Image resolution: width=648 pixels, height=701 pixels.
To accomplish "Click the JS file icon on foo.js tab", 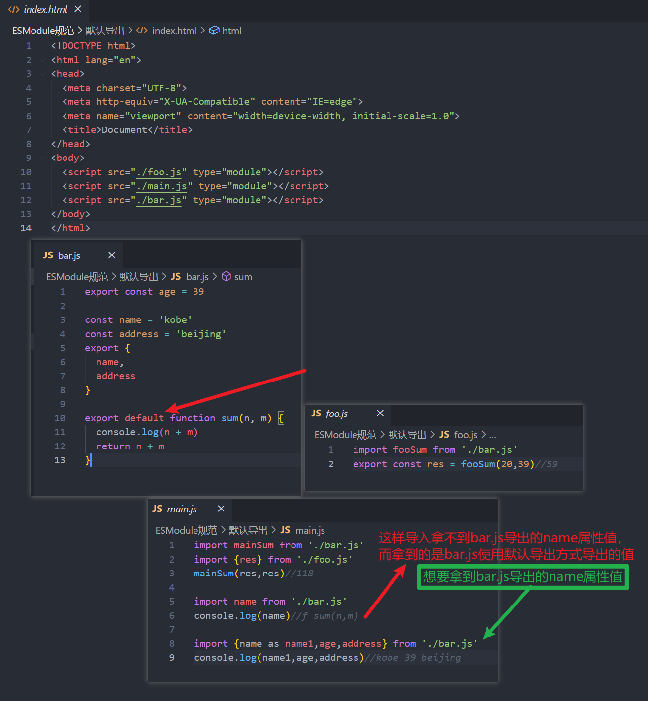I will [x=316, y=414].
